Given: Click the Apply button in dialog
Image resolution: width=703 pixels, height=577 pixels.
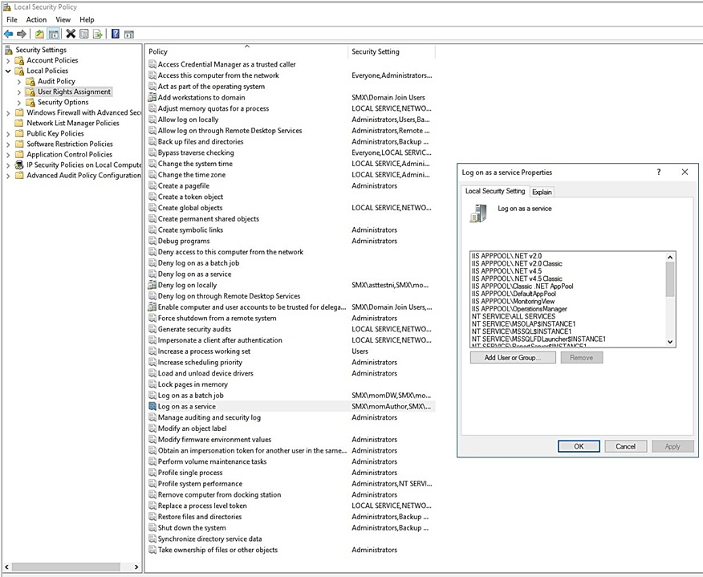Looking at the screenshot, I should (673, 446).
